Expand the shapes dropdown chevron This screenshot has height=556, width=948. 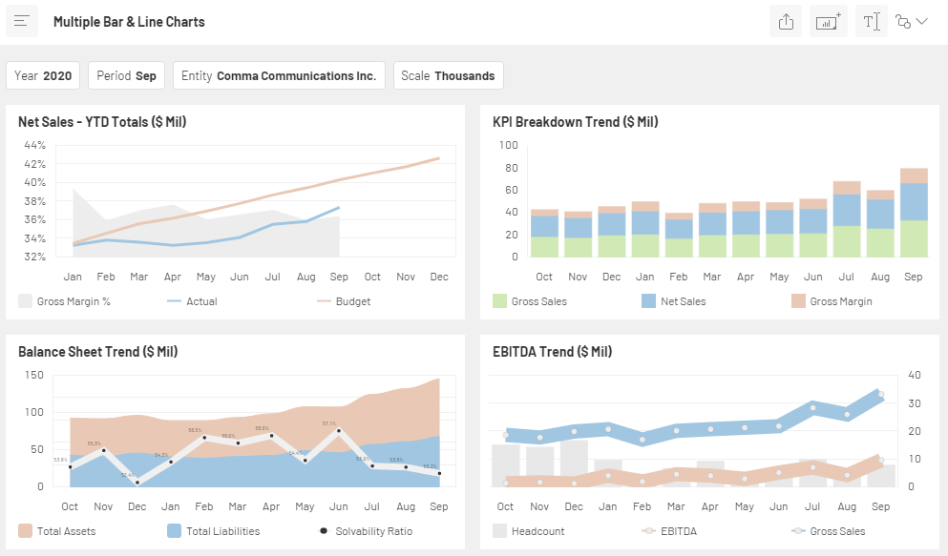pyautogui.click(x=922, y=22)
